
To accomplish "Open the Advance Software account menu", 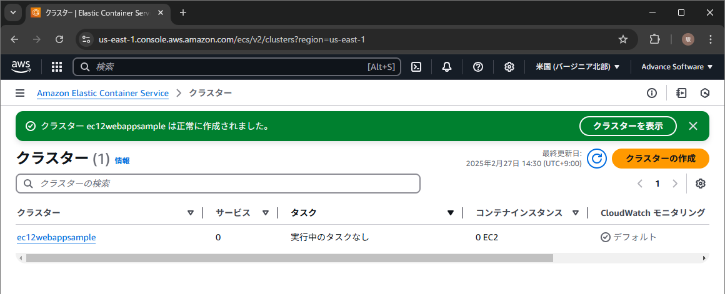I will tap(677, 67).
